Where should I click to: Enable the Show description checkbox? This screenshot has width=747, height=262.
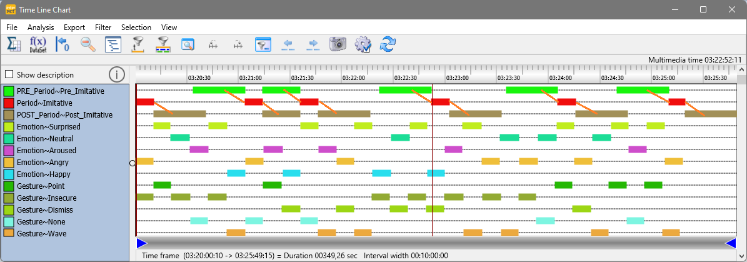[9, 75]
